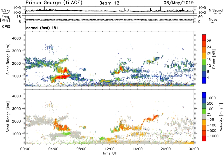Image resolution: width=224 pixels, height=155 pixels.
Task: Click the 'Velocity [m s-1]' colorbar label
Action: (x=221, y=117)
